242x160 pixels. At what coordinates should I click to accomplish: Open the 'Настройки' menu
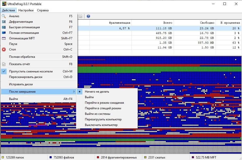[26, 10]
